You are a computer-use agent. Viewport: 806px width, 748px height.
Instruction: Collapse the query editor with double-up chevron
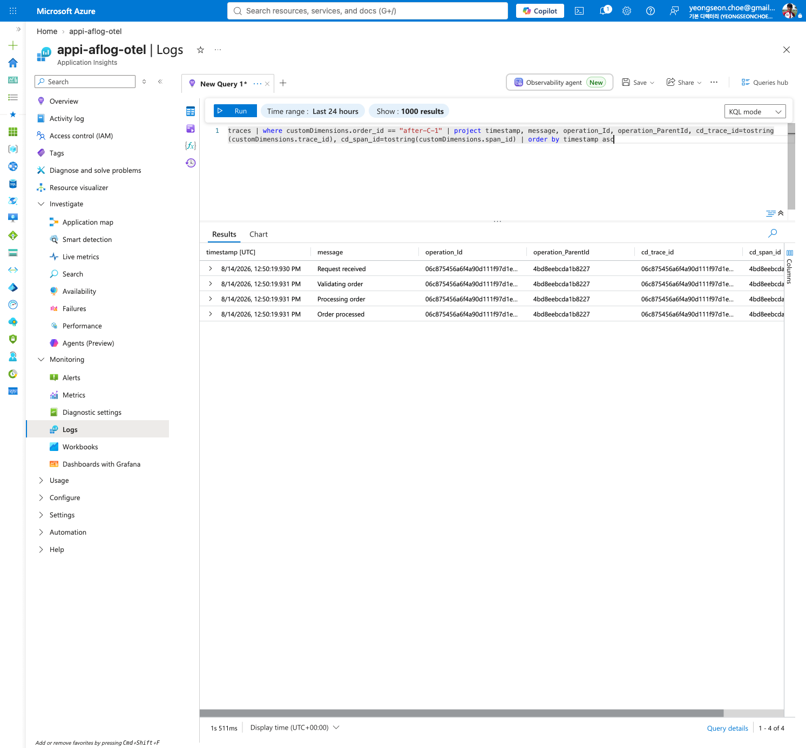(x=781, y=213)
